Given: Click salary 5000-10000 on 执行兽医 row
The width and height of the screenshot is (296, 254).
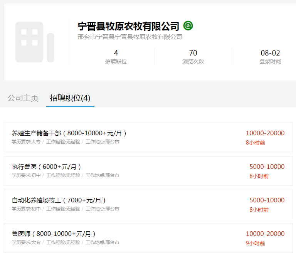Looking at the screenshot, I should point(267,167).
